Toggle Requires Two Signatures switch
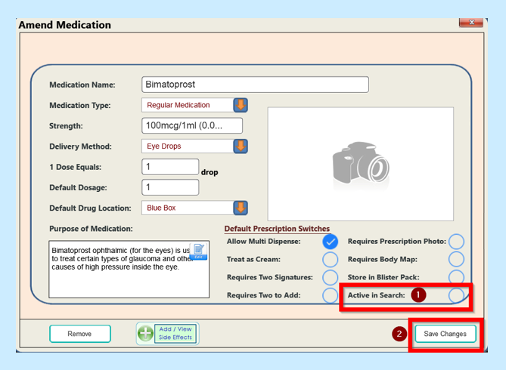 pyautogui.click(x=330, y=277)
